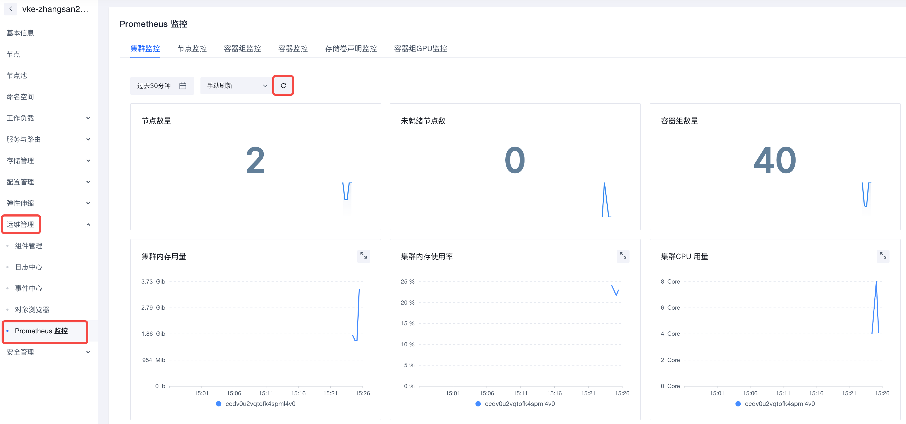Toggle legend dot in 集群内存用量 chart
Image resolution: width=906 pixels, height=424 pixels.
[219, 404]
